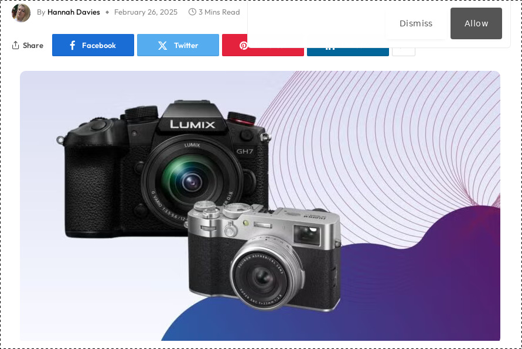This screenshot has height=349, width=522.
Task: Click the 3 Mins Read text
Action: tap(219, 12)
